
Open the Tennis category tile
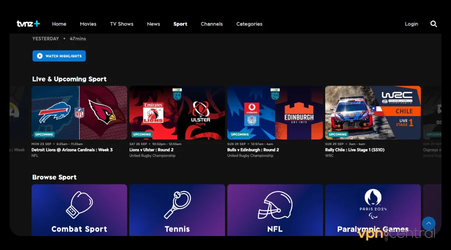click(177, 210)
